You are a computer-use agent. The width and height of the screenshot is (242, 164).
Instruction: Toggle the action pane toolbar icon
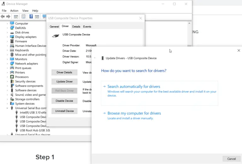37,16
